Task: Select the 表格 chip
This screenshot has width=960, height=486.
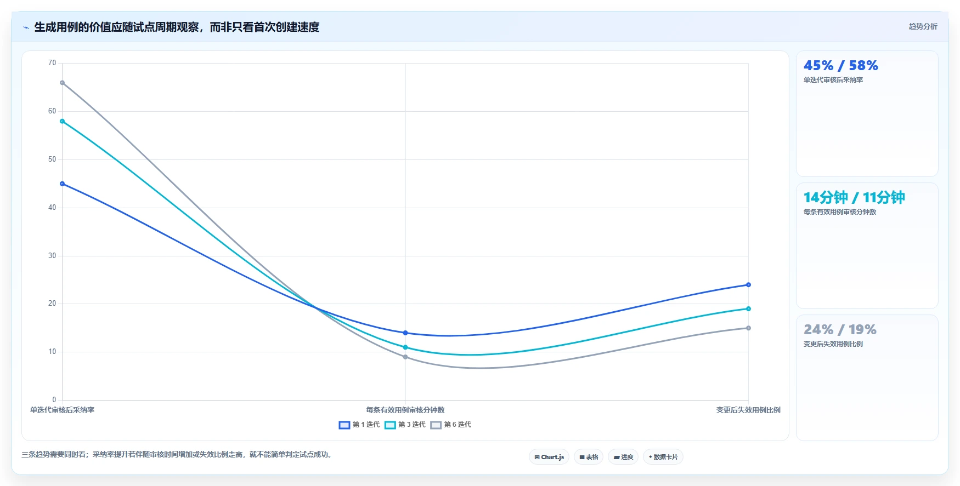Action: (589, 457)
